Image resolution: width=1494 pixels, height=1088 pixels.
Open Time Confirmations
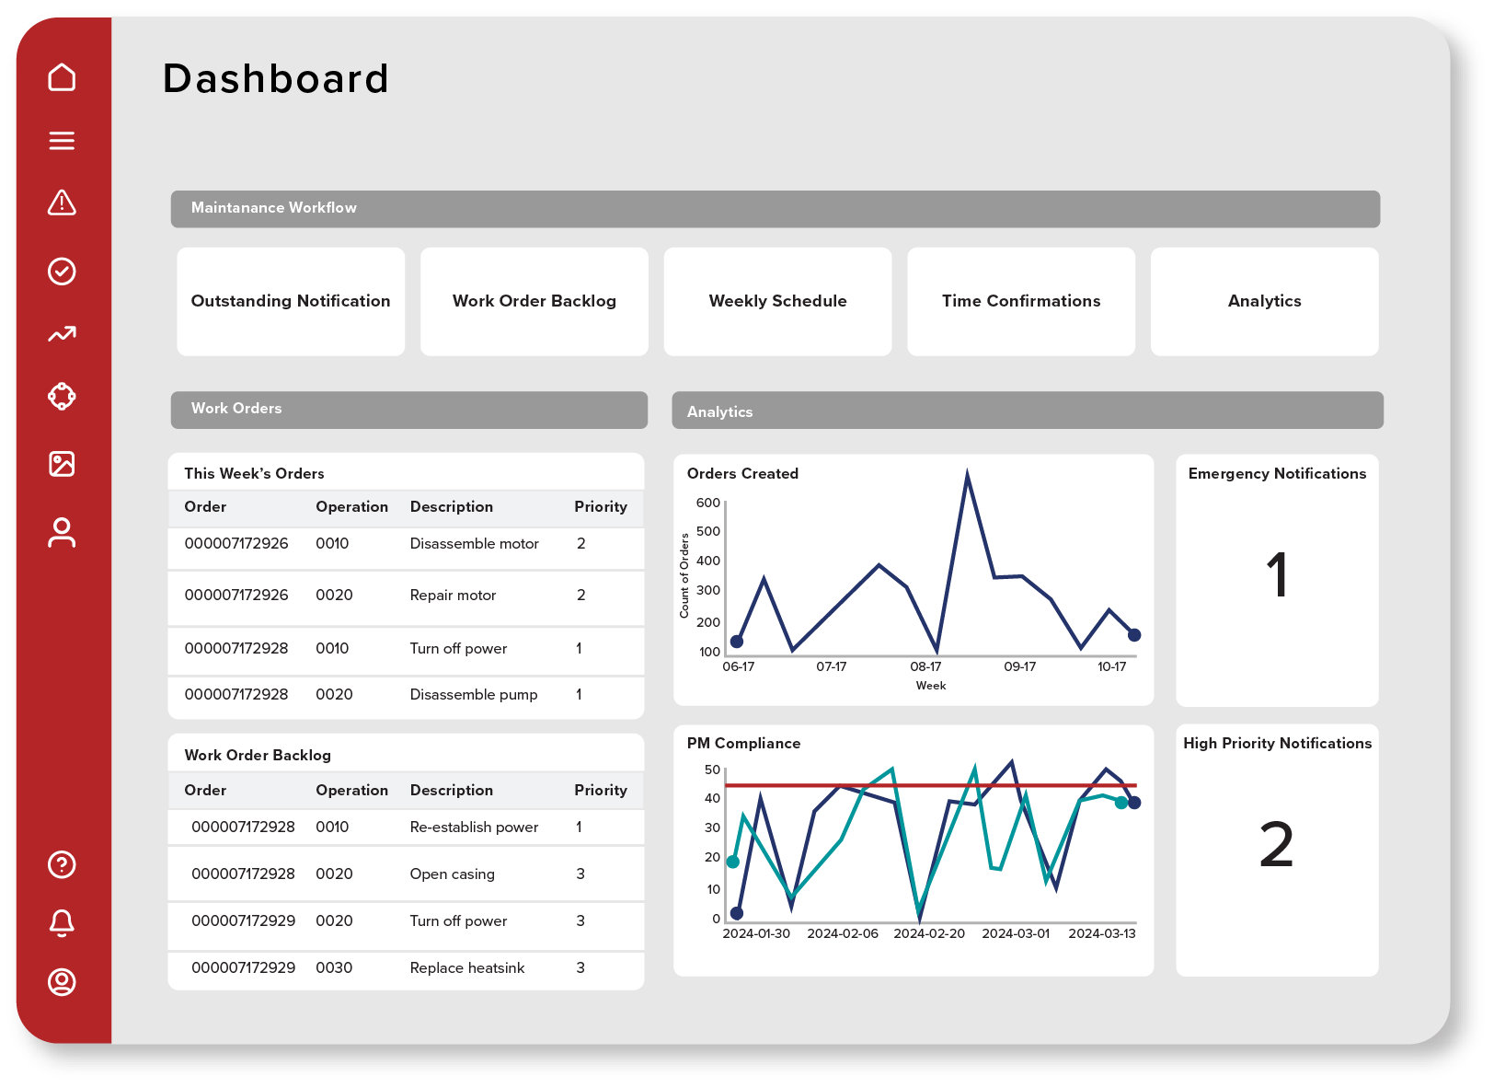[1021, 301]
